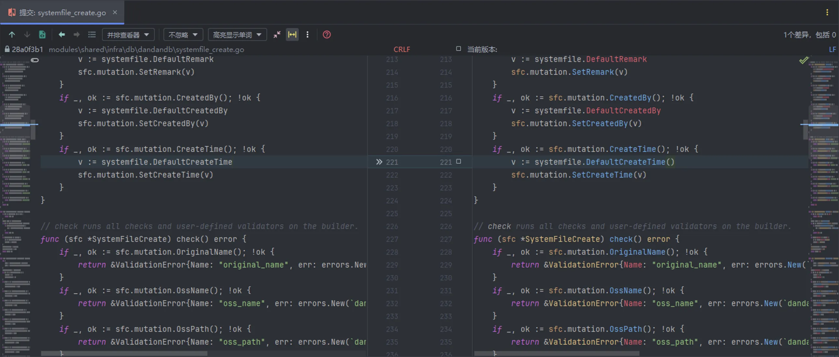This screenshot has width=839, height=357.
Task: Apply change with the arrows at line 221
Action: tap(379, 162)
